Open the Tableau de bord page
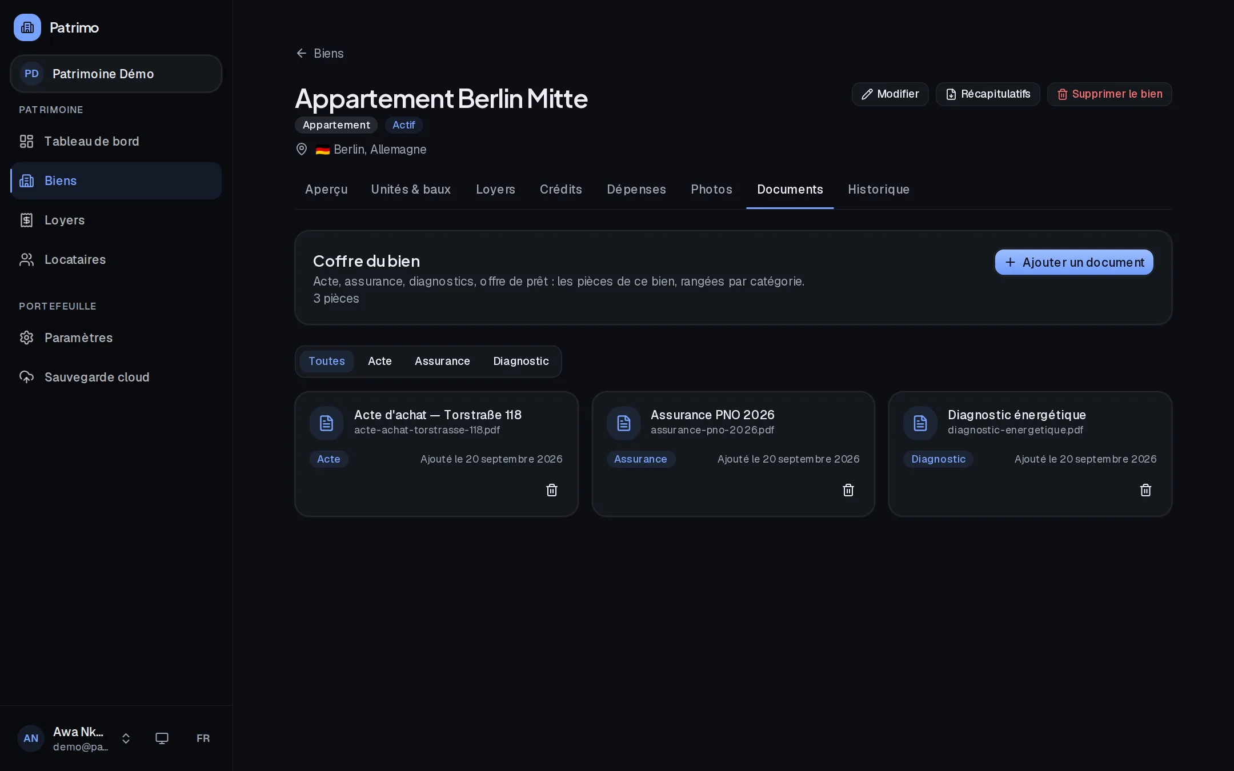1234x771 pixels. click(116, 141)
